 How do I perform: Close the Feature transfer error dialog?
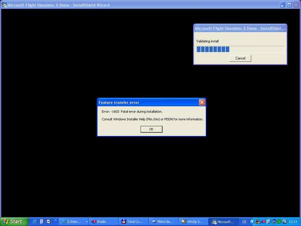[x=202, y=102]
